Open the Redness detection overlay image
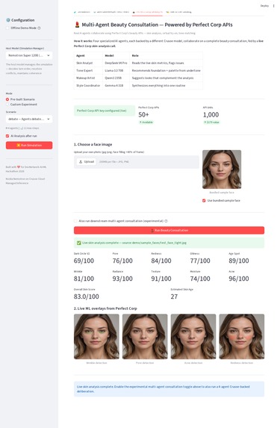This screenshot has width=280, height=428. point(242,337)
